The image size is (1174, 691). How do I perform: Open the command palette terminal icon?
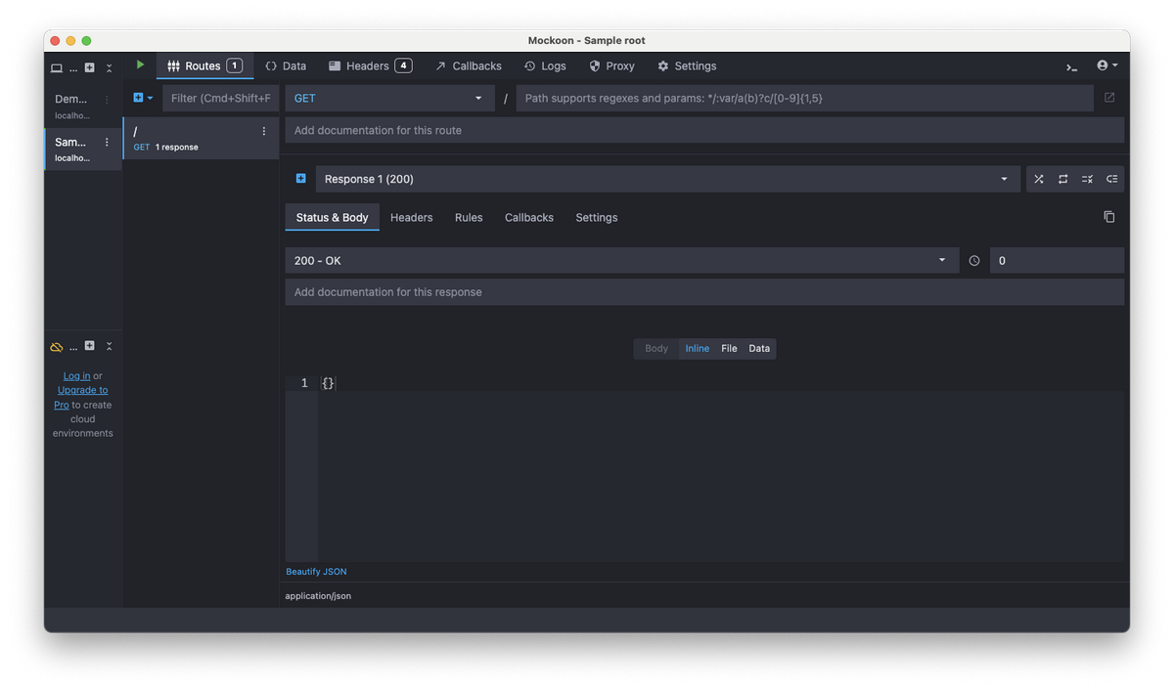(1072, 66)
